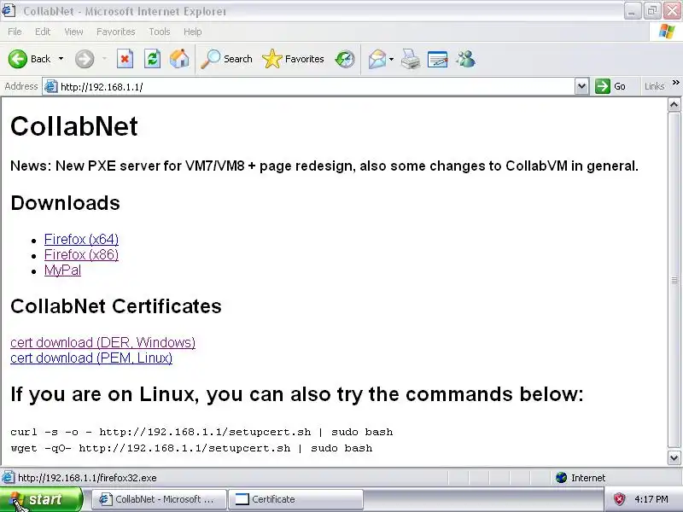Viewport: 683px width, 512px height.
Task: Open the View menu
Action: coord(73,32)
